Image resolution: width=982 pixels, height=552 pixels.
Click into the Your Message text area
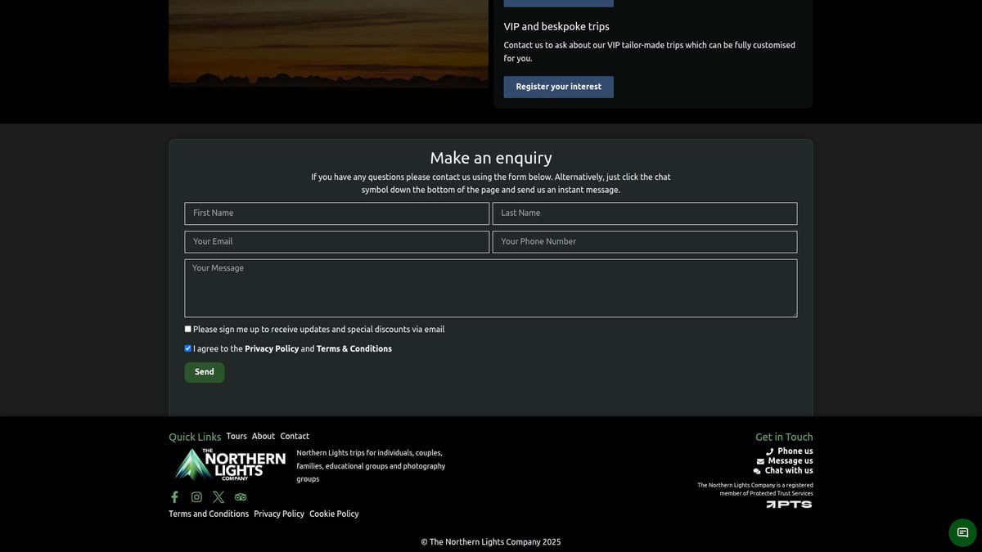(490, 288)
